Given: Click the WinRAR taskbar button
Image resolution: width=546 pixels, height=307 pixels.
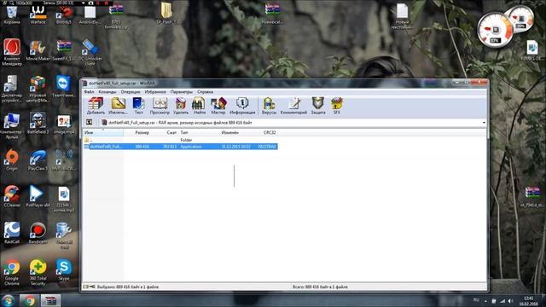Looking at the screenshot, I should click(51, 300).
